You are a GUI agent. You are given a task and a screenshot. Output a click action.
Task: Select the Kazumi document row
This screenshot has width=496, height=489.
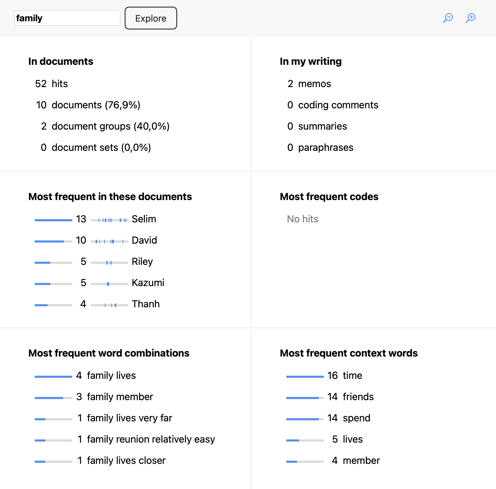point(100,283)
